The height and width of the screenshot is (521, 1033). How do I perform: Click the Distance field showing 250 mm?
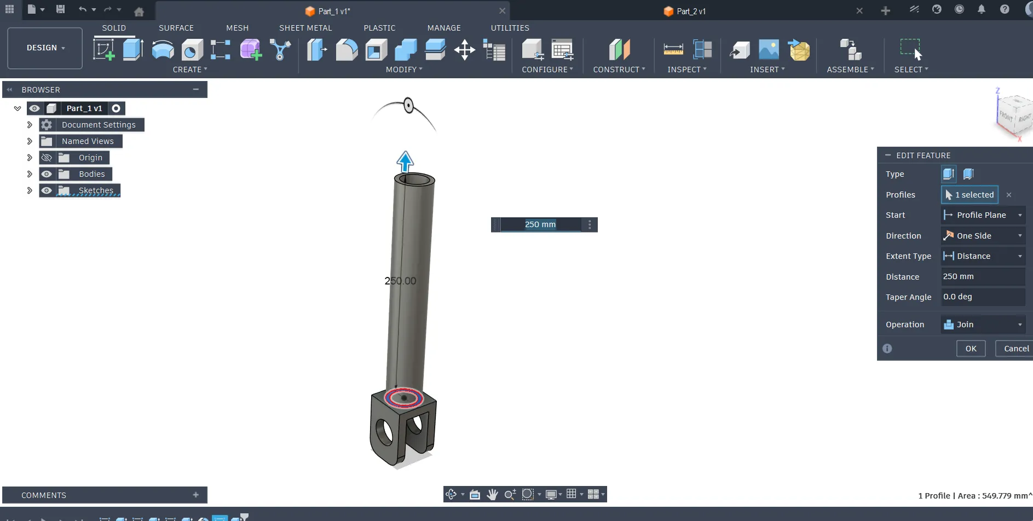coord(983,276)
